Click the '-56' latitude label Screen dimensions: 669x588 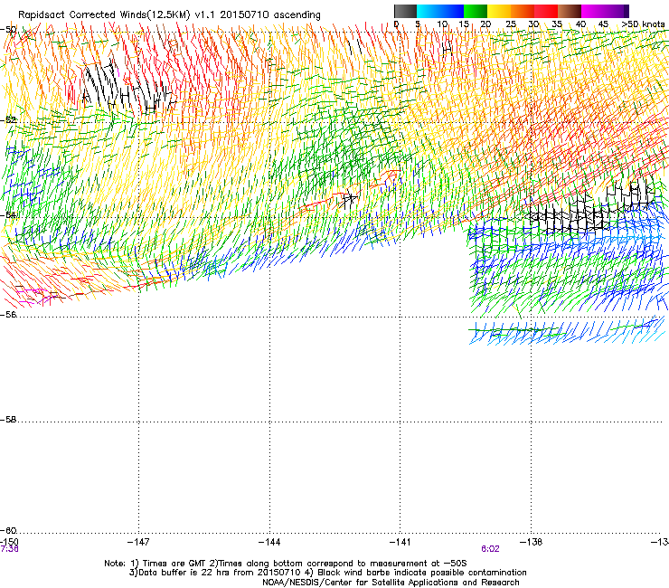click(8, 314)
